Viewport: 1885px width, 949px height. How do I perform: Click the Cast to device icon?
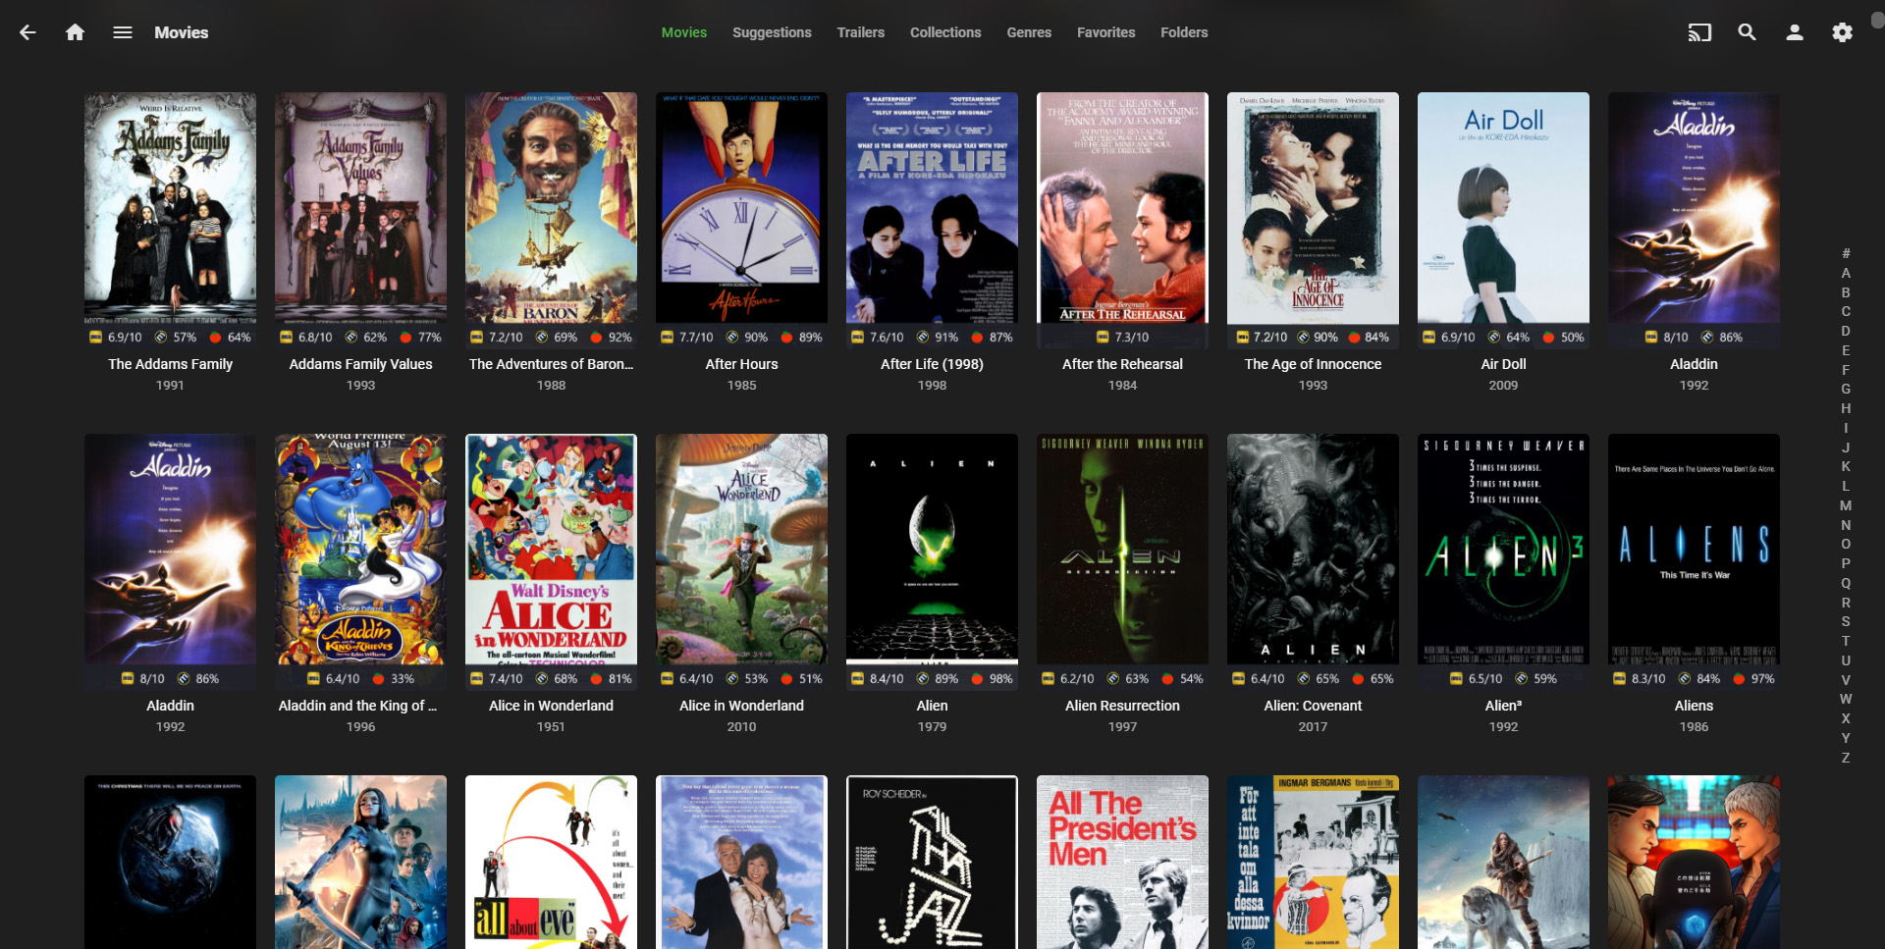[1698, 32]
